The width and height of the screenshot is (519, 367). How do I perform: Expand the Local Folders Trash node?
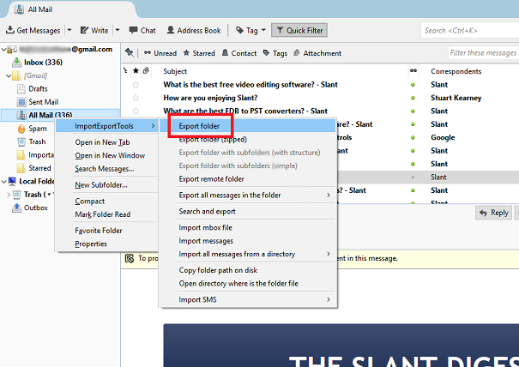coord(9,195)
